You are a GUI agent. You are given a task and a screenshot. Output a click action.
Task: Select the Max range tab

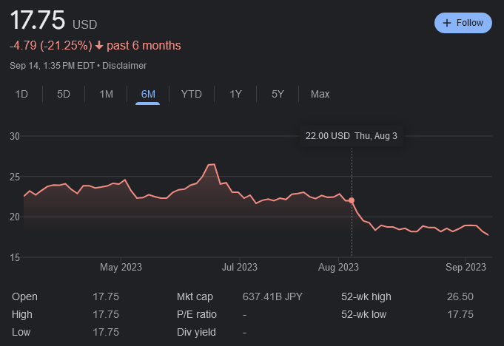(320, 94)
